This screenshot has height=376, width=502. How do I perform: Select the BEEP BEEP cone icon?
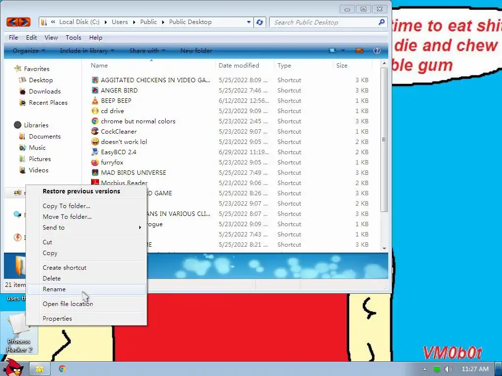point(95,100)
